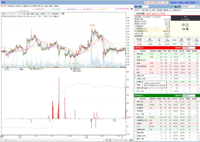Open the 法人目標(400元) tab
This screenshot has width=200, height=142.
tap(175, 10)
